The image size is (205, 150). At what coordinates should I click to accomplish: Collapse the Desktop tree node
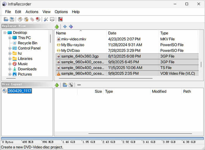[5, 33]
